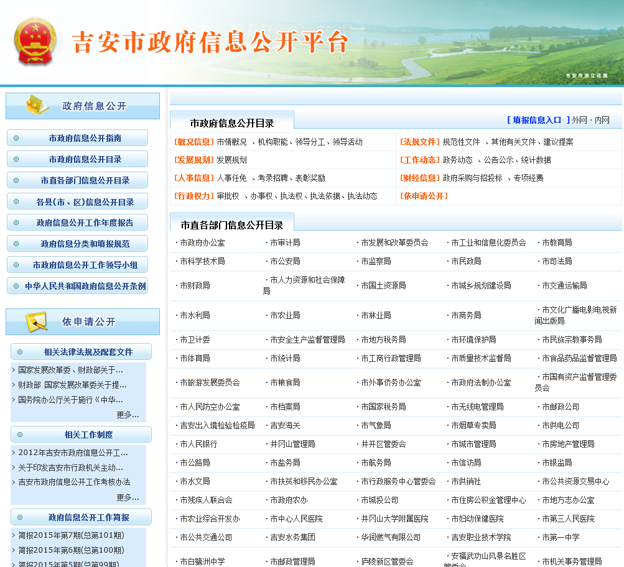This screenshot has height=567, width=624.
Task: Open 市政府信息公开目录 sidebar button
Action: tap(78, 159)
